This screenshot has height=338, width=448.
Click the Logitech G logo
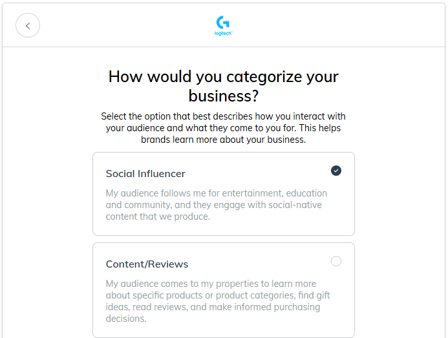click(223, 23)
